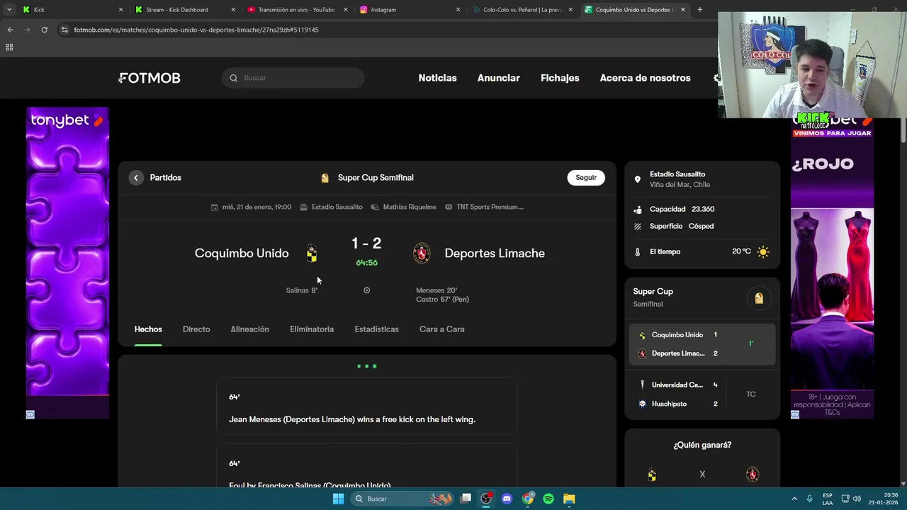Screen dimensions: 907x510
Task: Open a new browser tab
Action: click(700, 10)
